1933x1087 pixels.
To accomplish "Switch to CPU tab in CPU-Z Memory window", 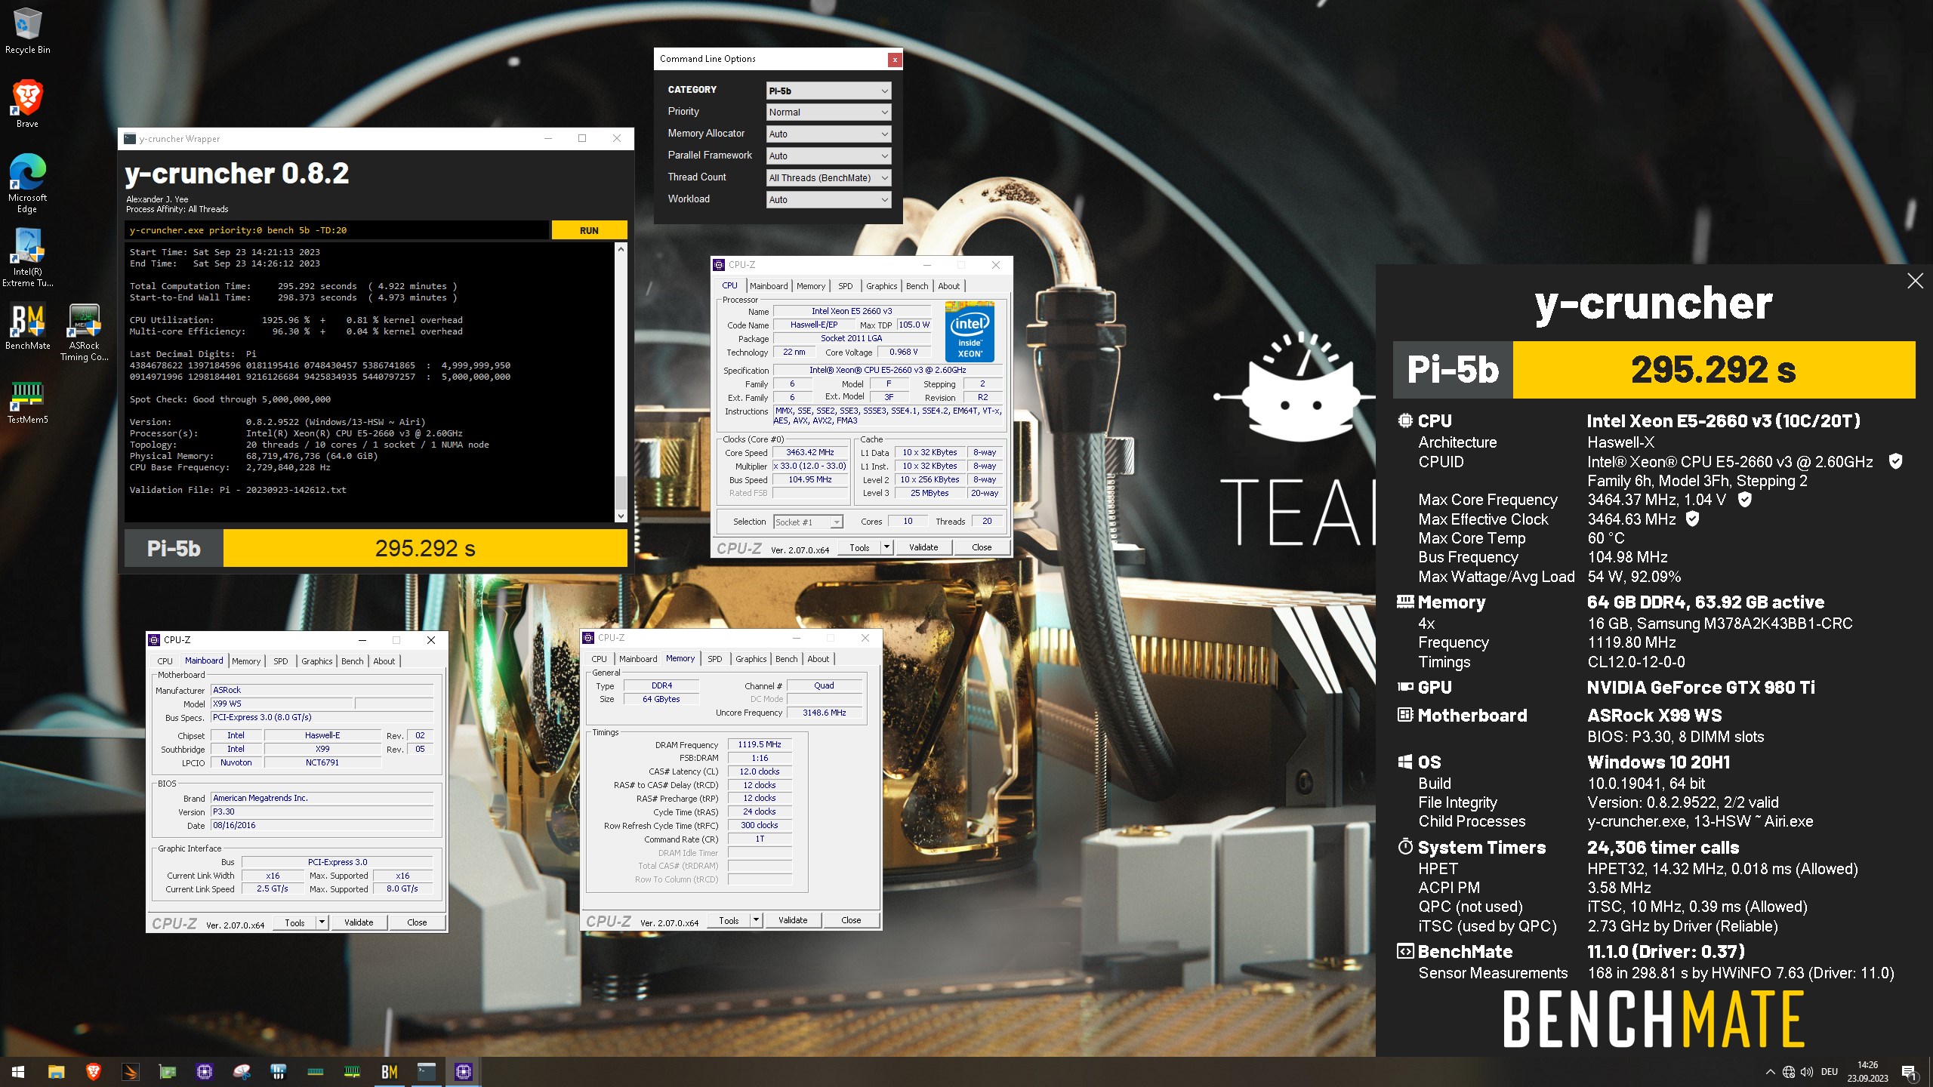I will pos(599,659).
